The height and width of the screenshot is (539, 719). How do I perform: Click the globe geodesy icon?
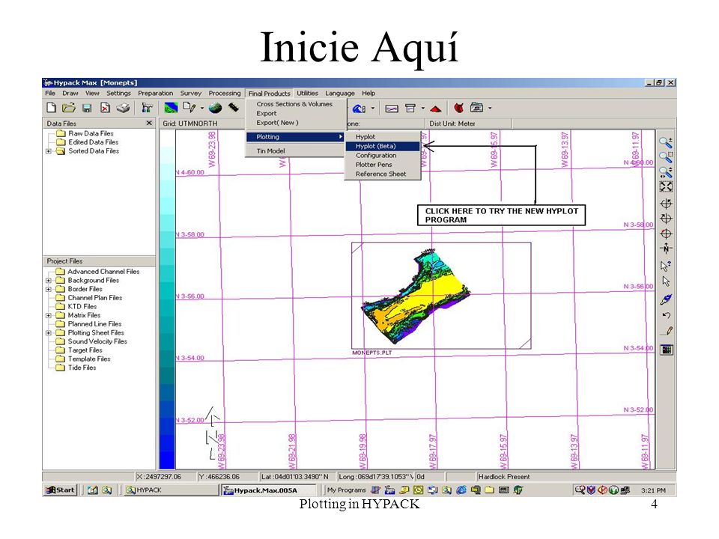(215, 108)
